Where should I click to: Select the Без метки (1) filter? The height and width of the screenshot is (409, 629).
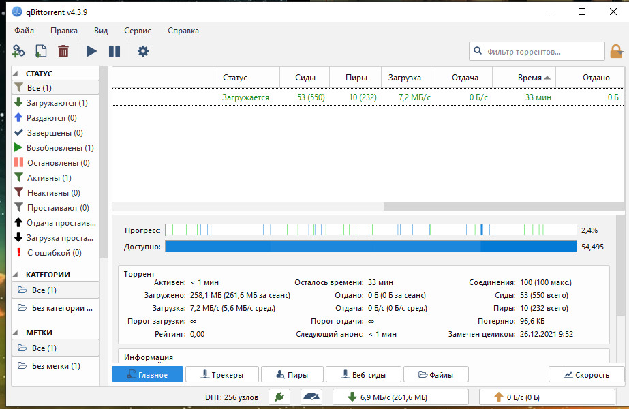pyautogui.click(x=56, y=365)
